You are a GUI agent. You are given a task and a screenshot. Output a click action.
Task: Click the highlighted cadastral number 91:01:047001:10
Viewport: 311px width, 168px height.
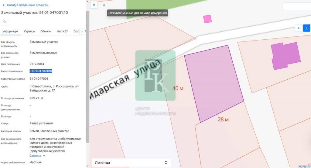tap(41, 71)
